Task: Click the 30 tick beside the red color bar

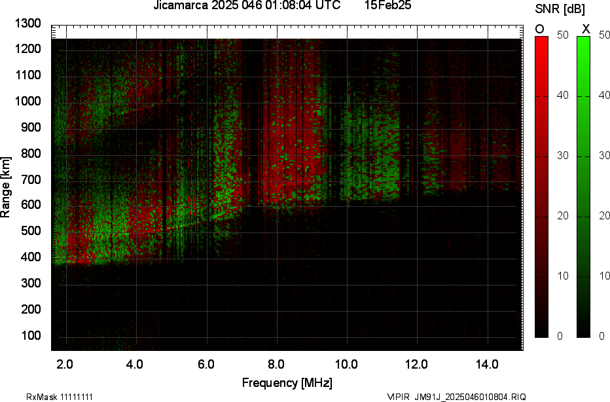Action: [562, 156]
